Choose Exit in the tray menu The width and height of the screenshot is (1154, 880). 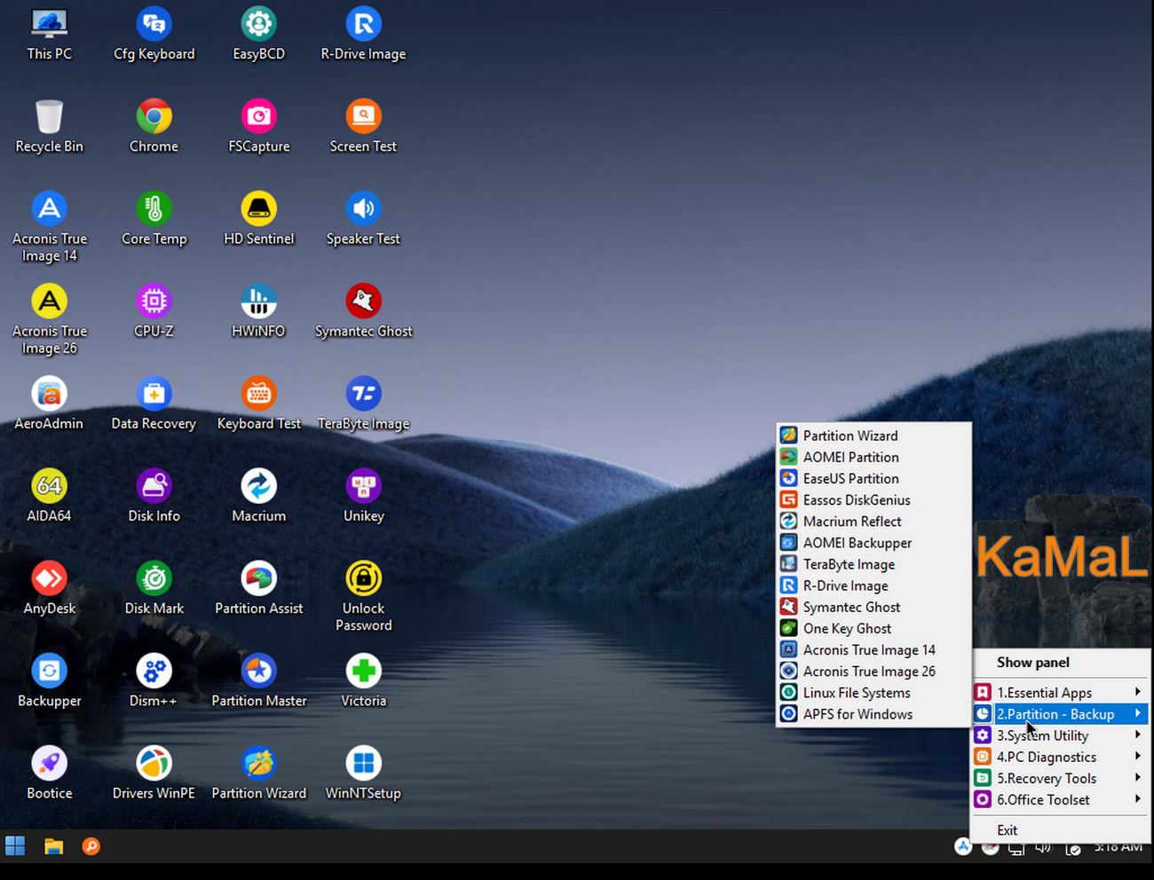pyautogui.click(x=1060, y=830)
